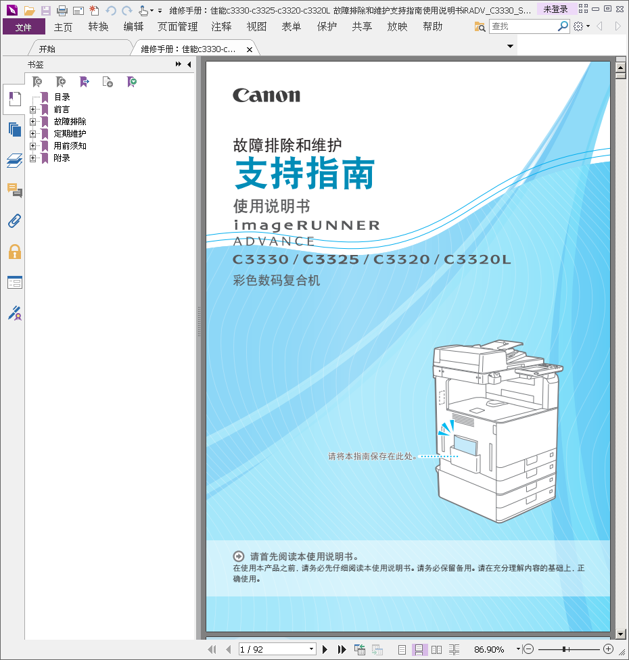Screen dimensions: 629x660
Task: Open the form Fields panel from the sidebar
Action: (15, 283)
